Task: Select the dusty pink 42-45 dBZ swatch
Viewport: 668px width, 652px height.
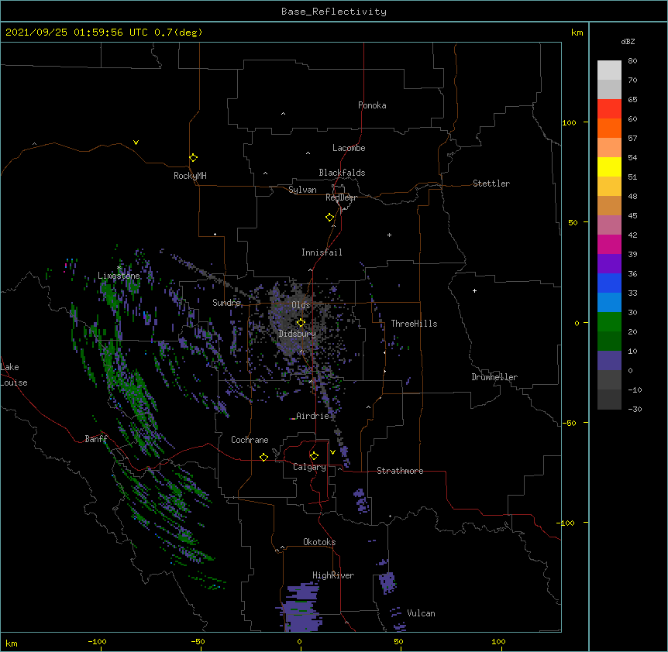Action: 609,225
